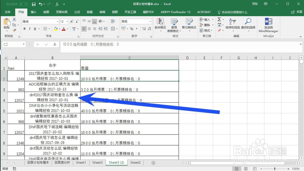304x171 pixels.
Task: Apply bold formatting
Action: tap(24, 29)
